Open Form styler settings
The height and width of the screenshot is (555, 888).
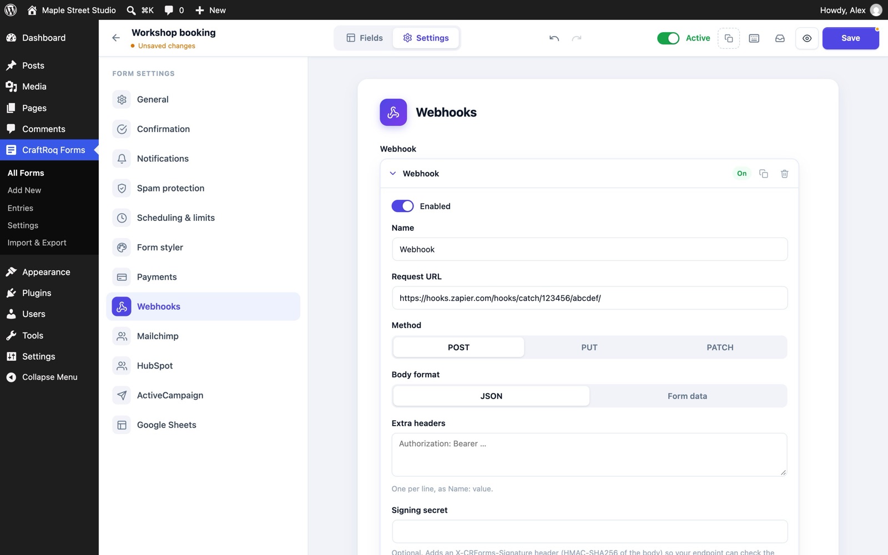[x=203, y=248]
